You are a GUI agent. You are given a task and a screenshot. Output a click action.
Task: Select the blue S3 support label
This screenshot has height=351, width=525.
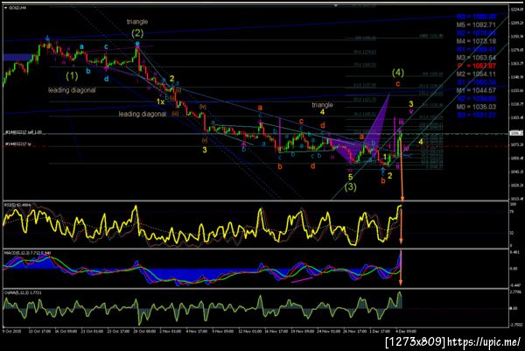coord(476,115)
